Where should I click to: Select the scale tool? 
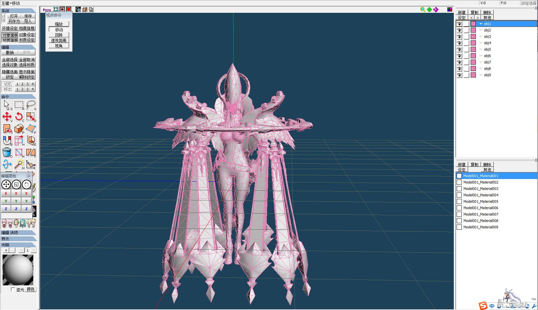click(x=31, y=117)
